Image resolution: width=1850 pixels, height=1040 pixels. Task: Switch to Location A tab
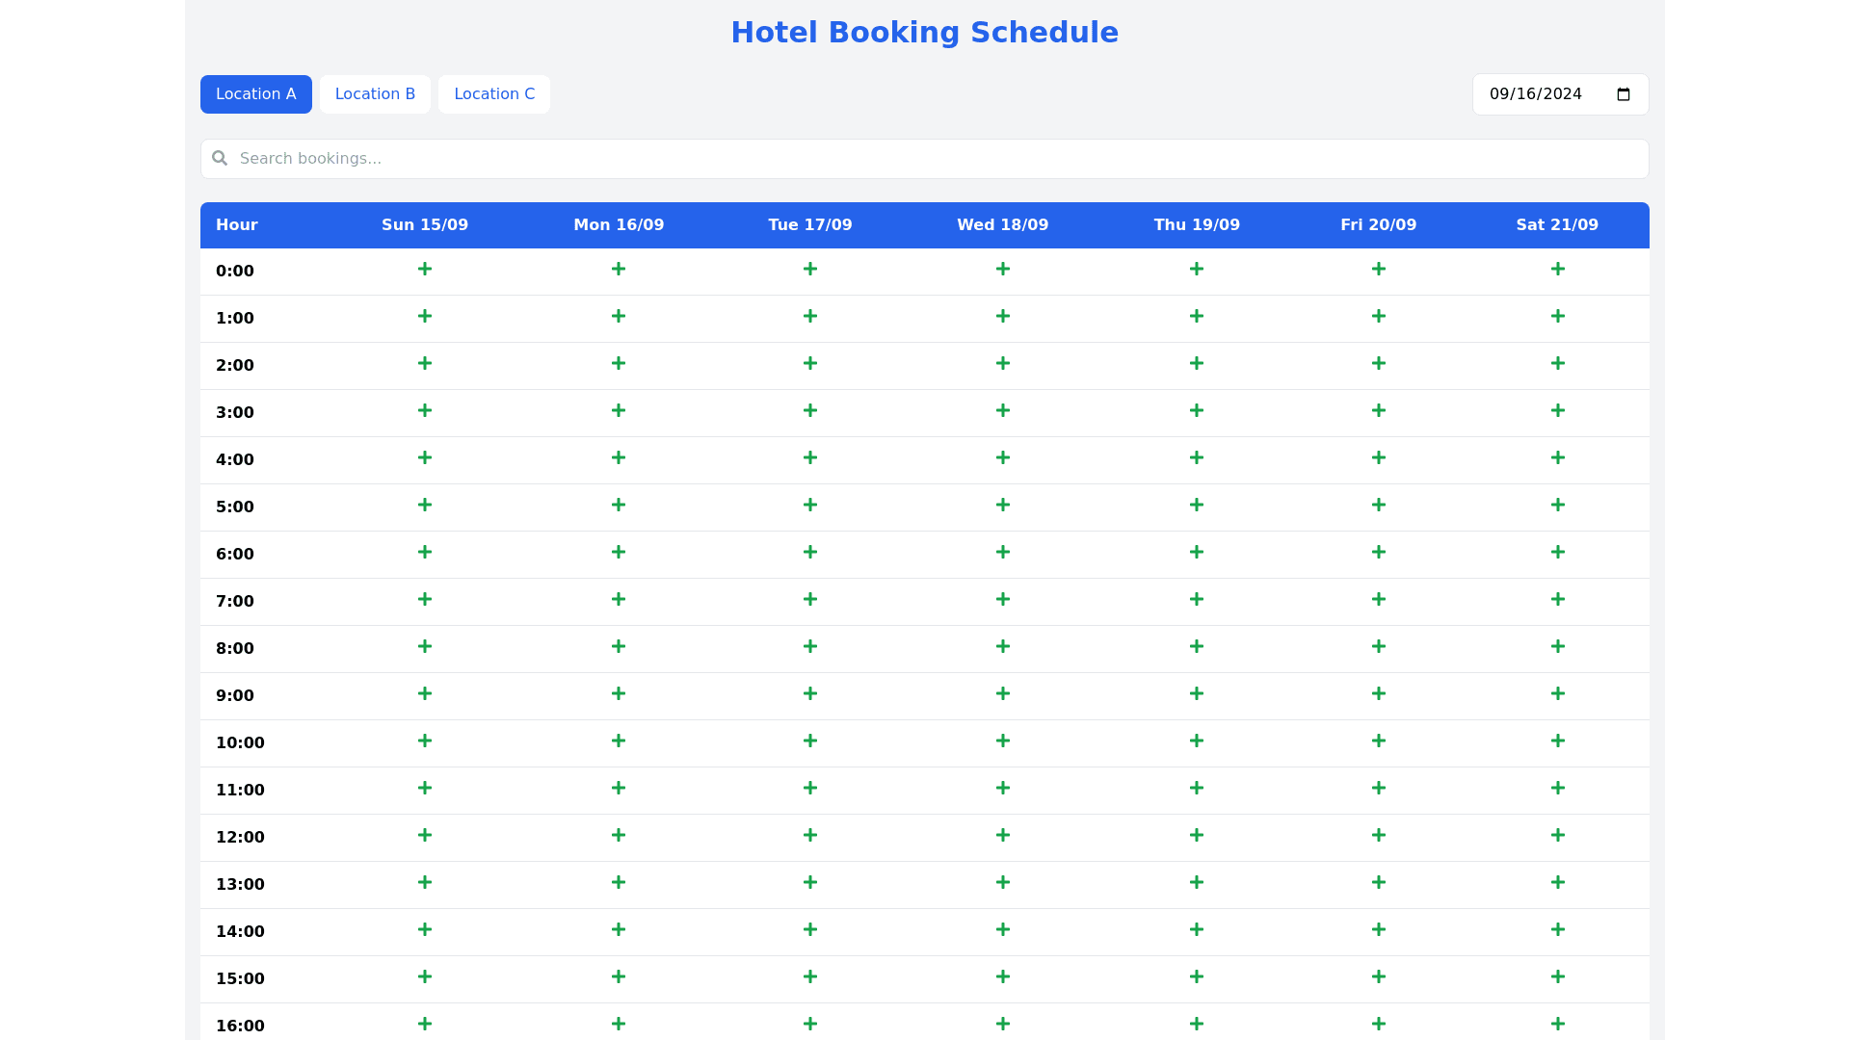(255, 94)
